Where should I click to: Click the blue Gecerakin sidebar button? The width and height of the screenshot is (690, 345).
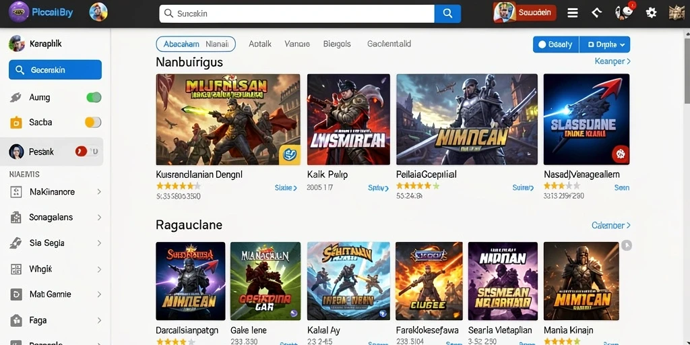(55, 70)
